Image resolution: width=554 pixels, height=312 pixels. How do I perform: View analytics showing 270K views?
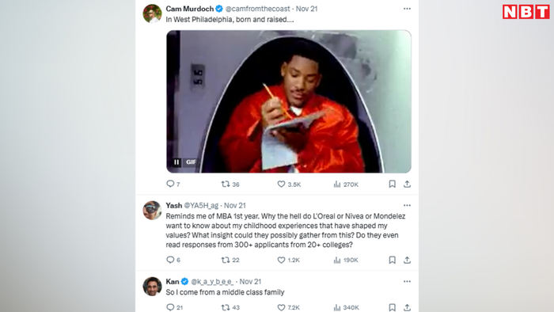tap(346, 185)
